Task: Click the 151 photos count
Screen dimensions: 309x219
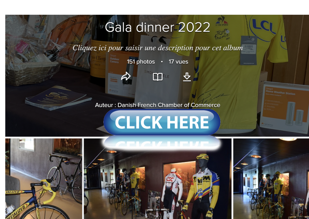Action: pos(141,62)
